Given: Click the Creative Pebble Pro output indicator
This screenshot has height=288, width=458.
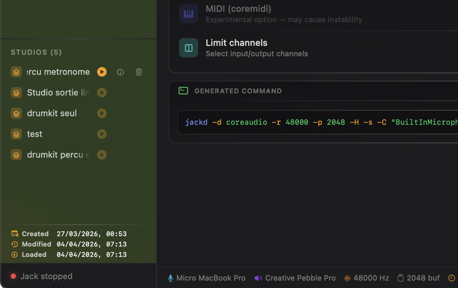Looking at the screenshot, I should 295,278.
